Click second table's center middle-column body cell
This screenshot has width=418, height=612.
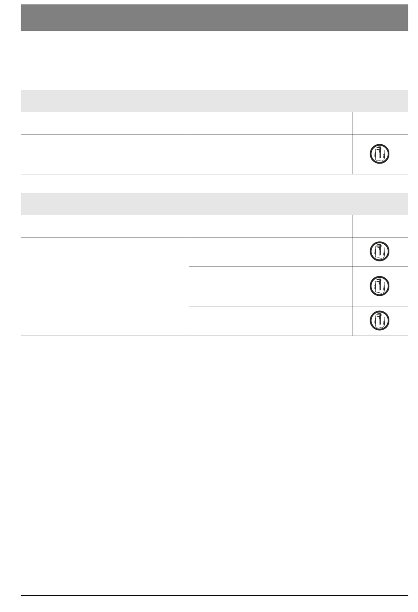point(271,286)
